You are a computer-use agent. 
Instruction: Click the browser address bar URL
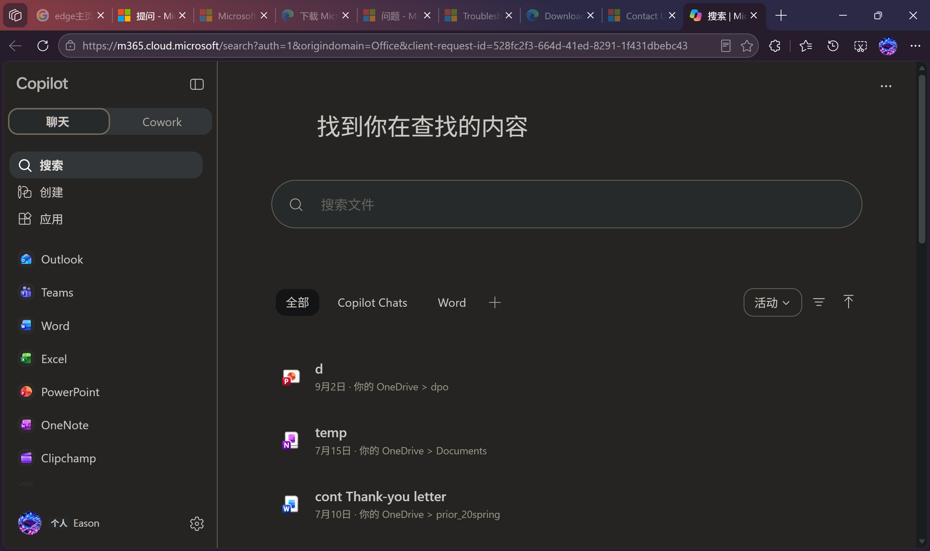[385, 46]
